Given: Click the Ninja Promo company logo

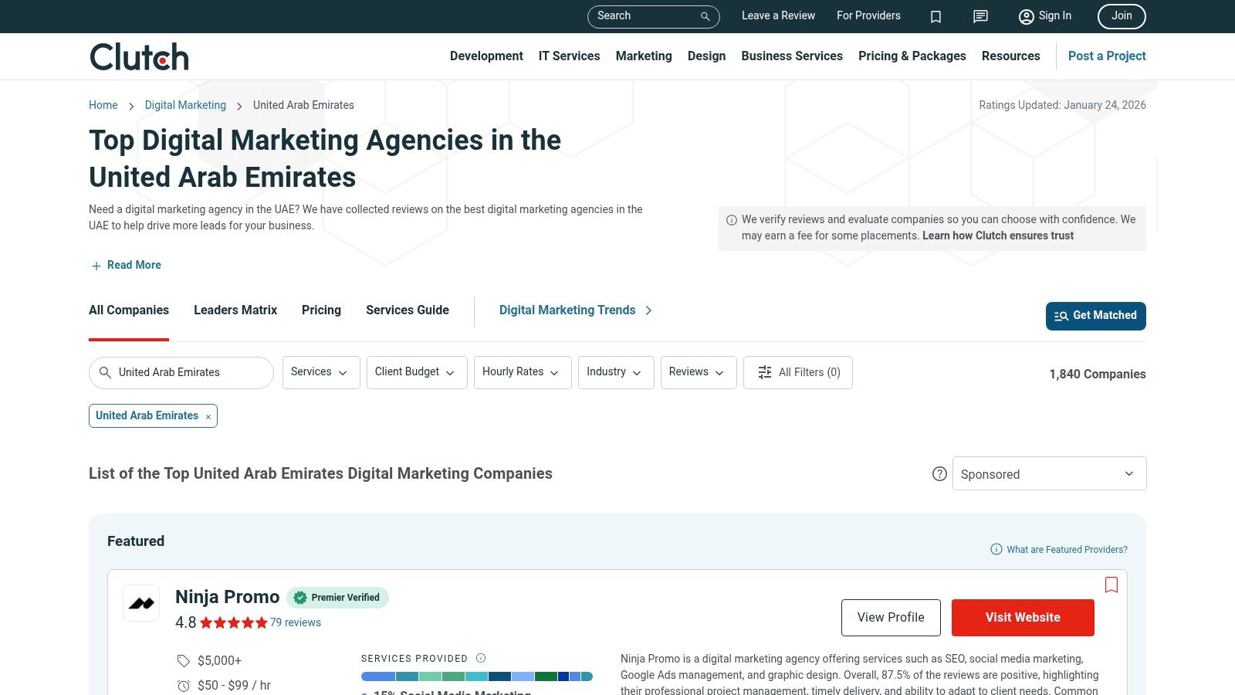Looking at the screenshot, I should pos(141,603).
